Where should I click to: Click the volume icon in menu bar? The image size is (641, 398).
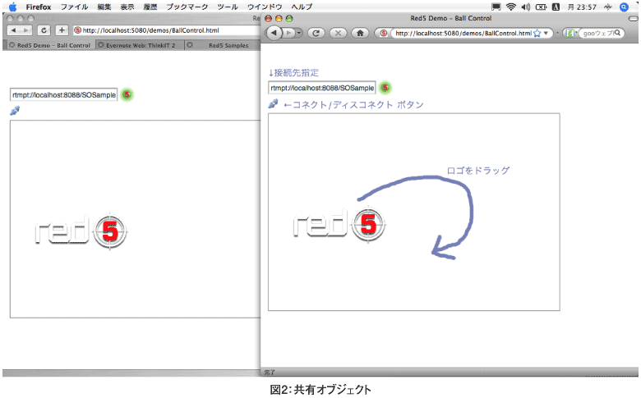(526, 7)
